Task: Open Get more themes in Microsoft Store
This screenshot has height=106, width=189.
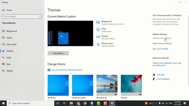Action: (x=67, y=70)
